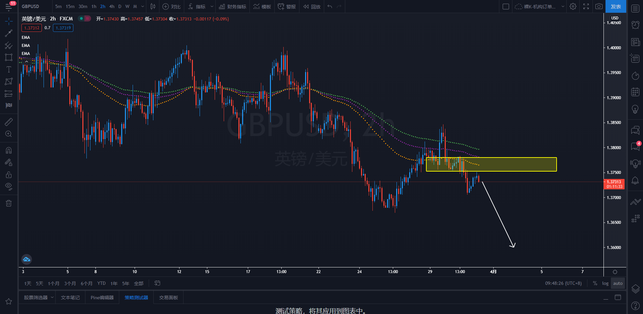Select the trend line drawing tool

(9, 33)
